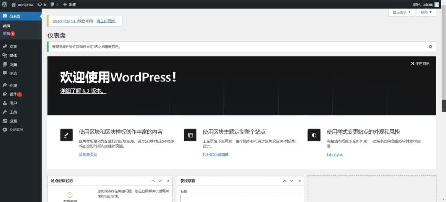Click the 仪表盘 page heading
The image size is (446, 202).
[57, 36]
